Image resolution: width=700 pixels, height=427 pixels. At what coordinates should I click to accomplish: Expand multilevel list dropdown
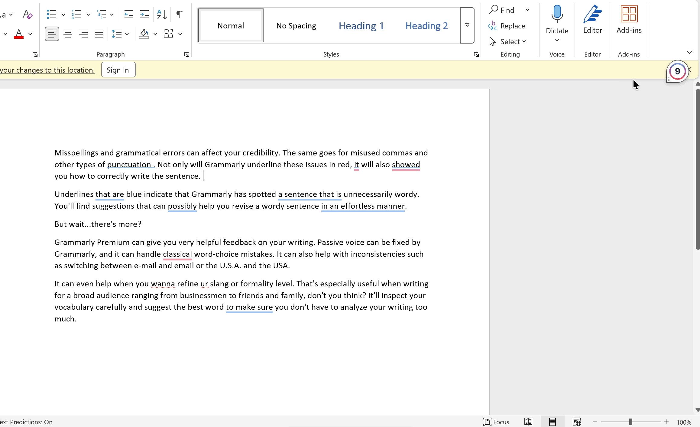tap(112, 15)
